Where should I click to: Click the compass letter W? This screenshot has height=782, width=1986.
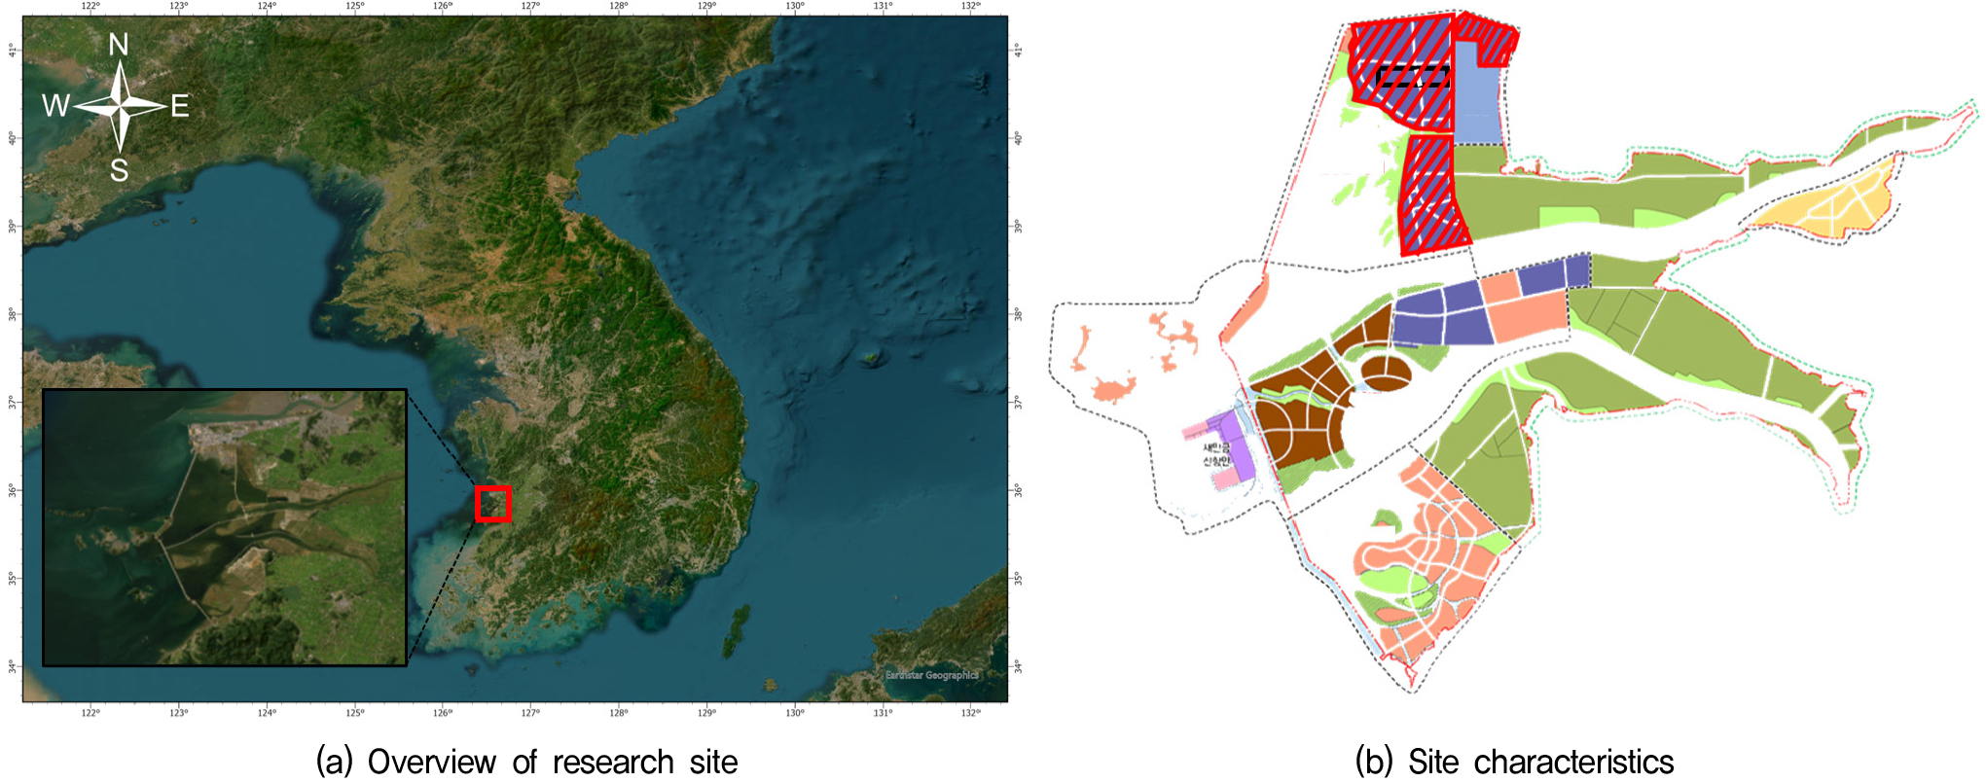55,106
